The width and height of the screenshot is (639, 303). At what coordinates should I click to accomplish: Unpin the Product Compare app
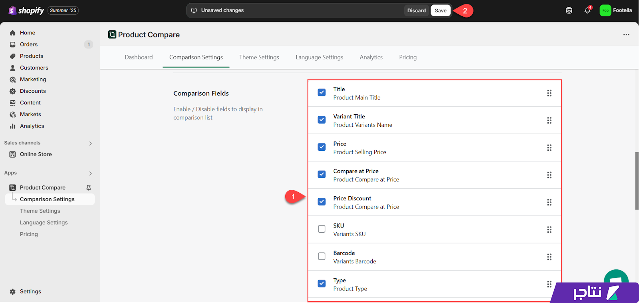click(89, 187)
